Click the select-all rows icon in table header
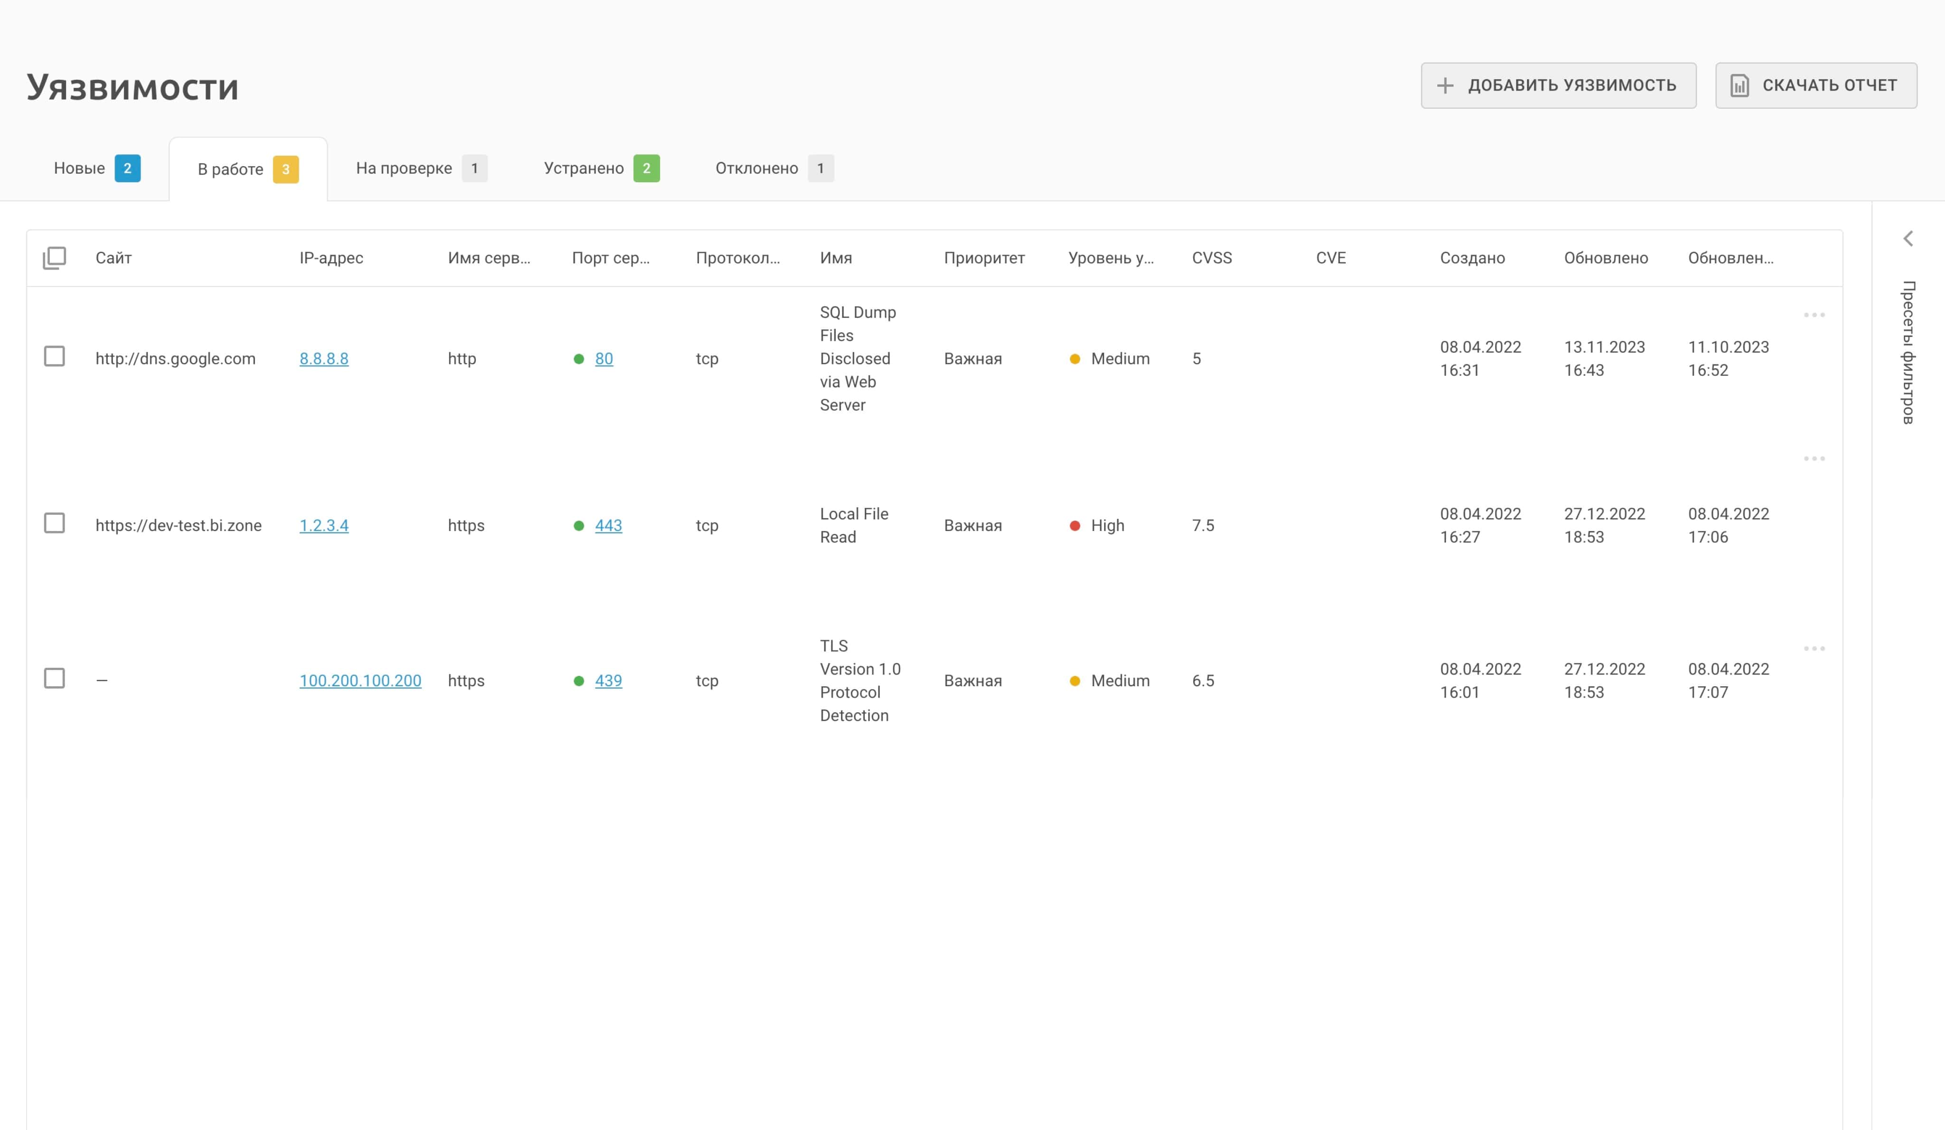 pos(54,258)
